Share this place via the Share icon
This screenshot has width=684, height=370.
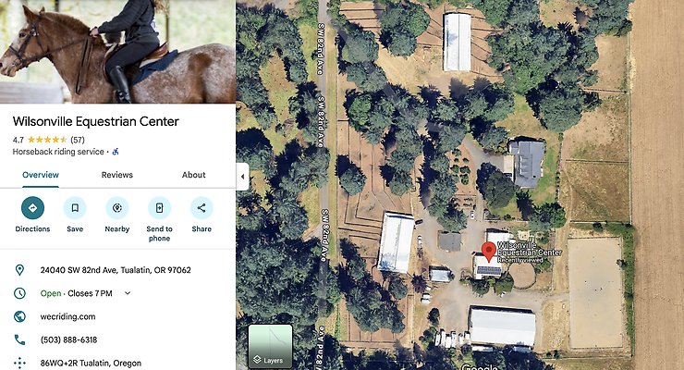202,208
